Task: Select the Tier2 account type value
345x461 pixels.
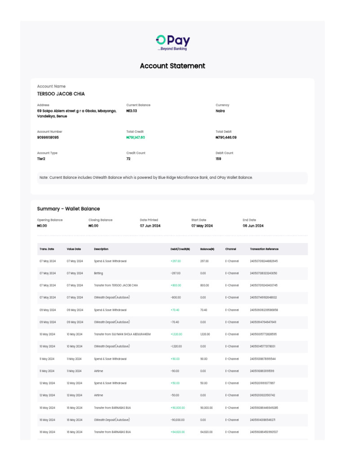Action: [x=41, y=158]
